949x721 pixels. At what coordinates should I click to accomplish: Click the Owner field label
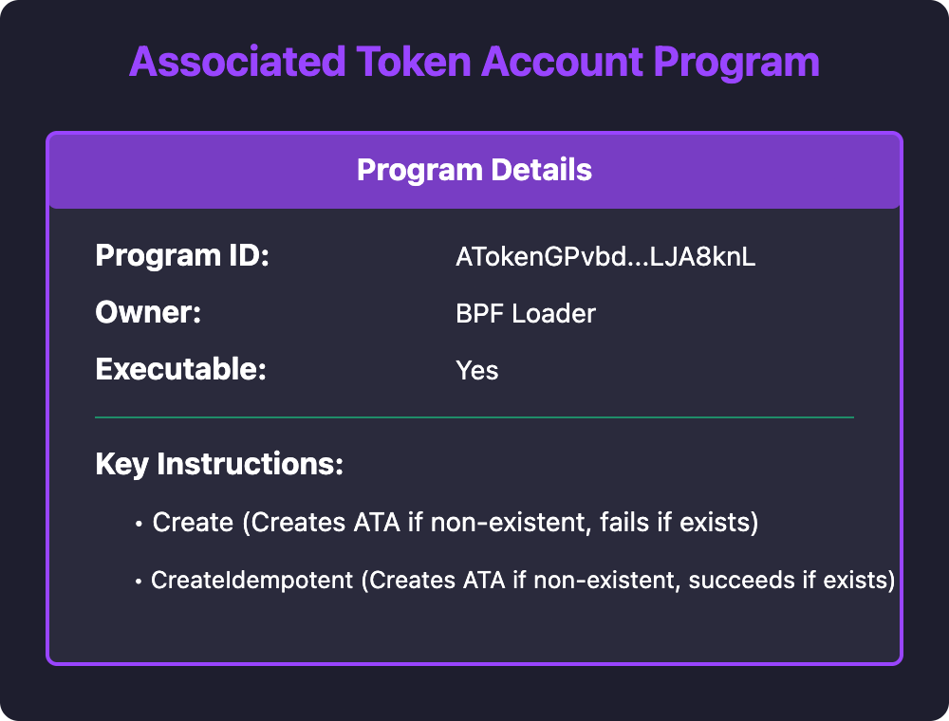click(149, 313)
